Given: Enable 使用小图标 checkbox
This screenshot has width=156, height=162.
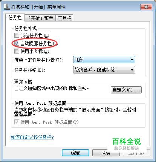Looking at the screenshot, I should 17,51.
